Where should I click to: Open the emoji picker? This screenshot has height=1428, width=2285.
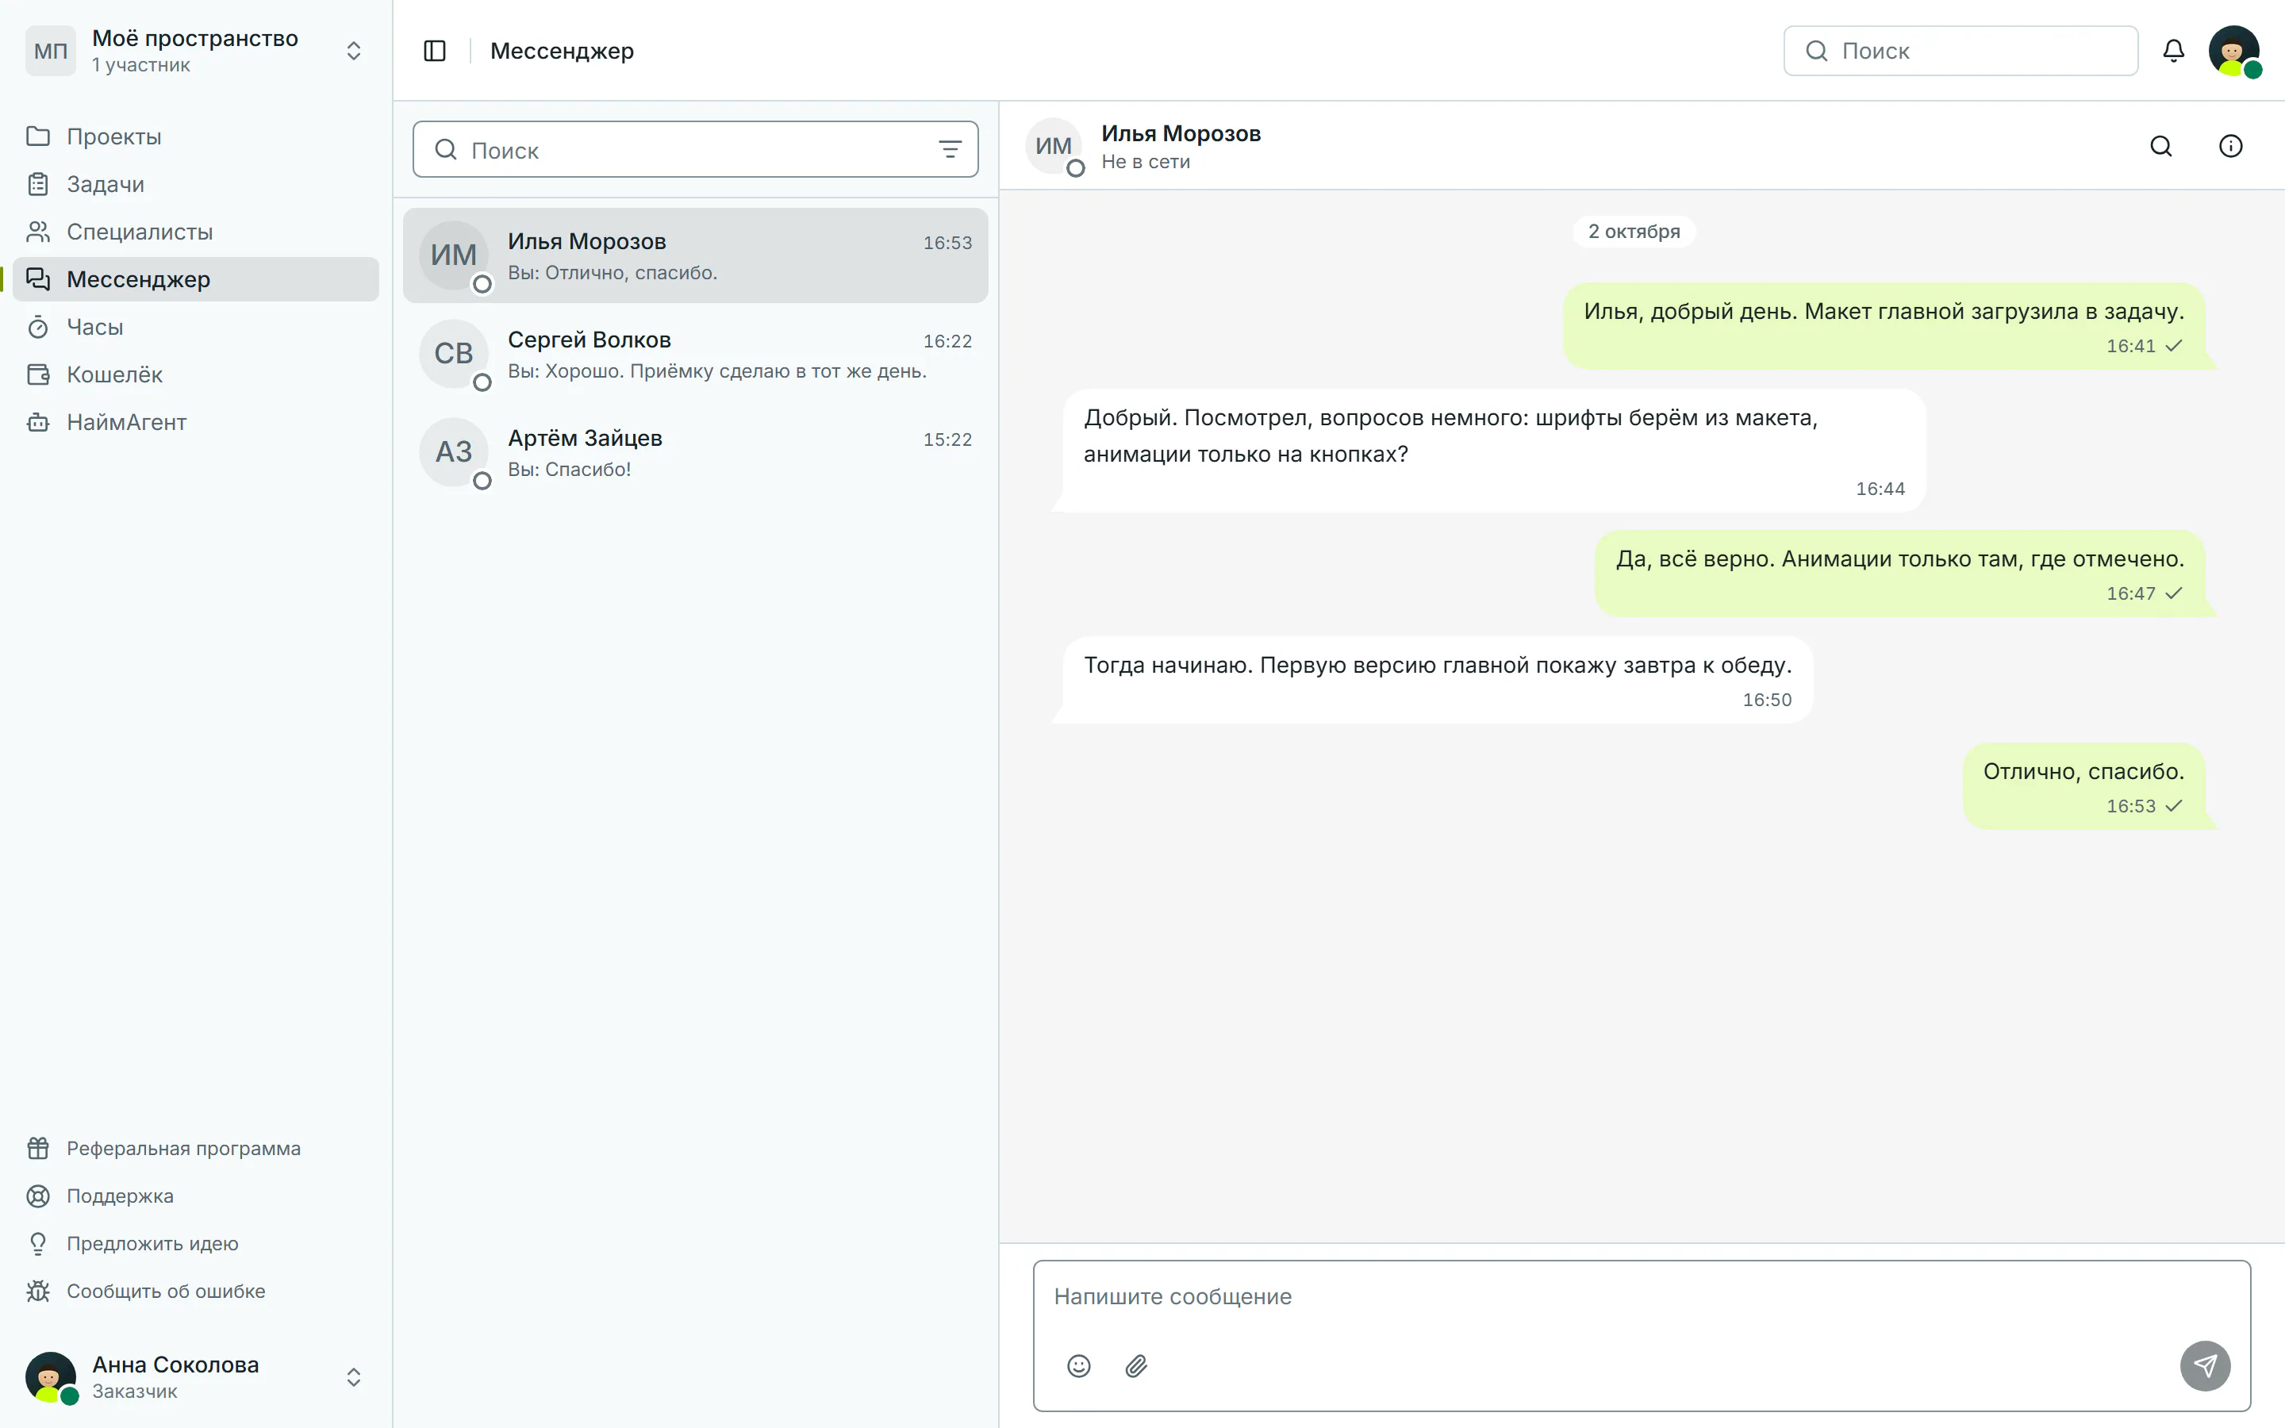[1078, 1365]
